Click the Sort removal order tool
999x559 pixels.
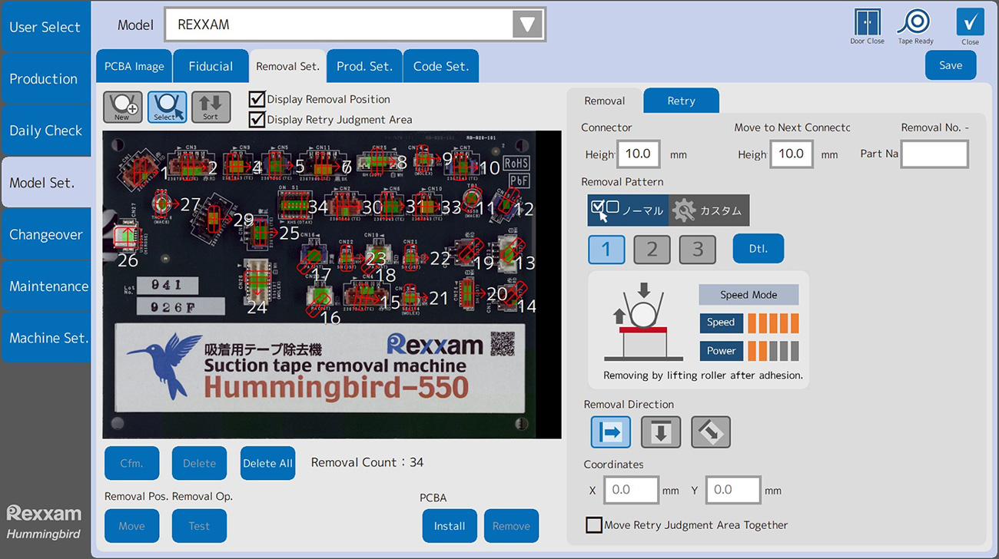211,107
